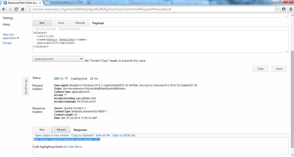Click the Clear button
Viewport: 294px width, 157px height.
(x=260, y=69)
